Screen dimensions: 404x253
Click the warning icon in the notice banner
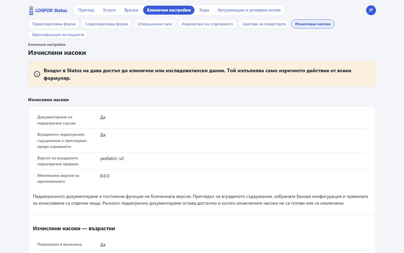tap(37, 74)
